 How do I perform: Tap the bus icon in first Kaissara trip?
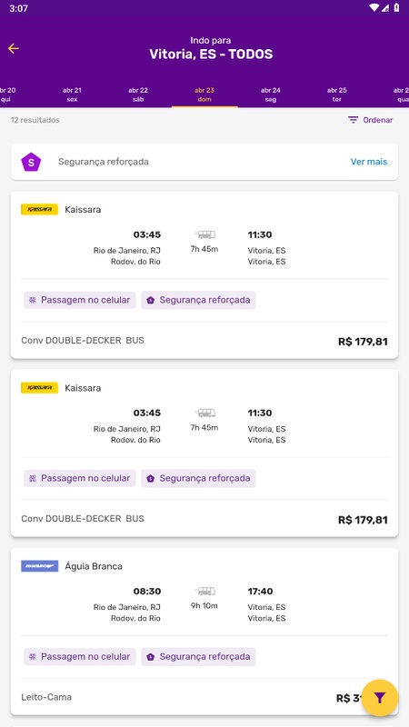(x=204, y=234)
